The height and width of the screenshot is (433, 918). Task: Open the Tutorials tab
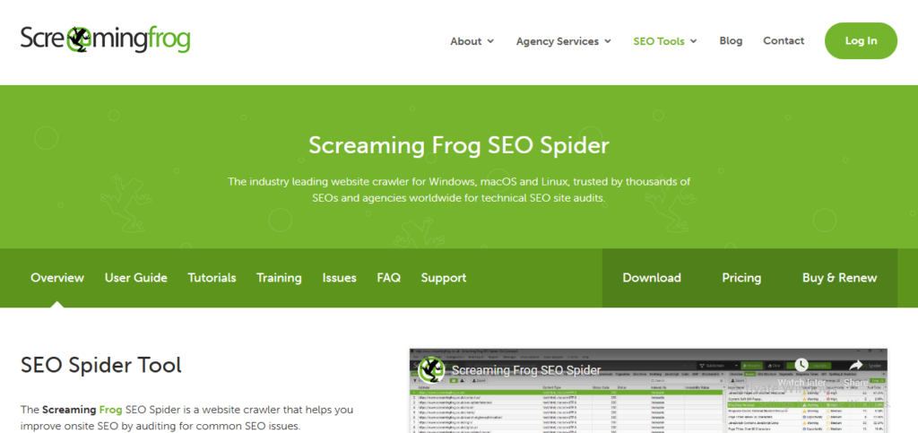pyautogui.click(x=212, y=278)
